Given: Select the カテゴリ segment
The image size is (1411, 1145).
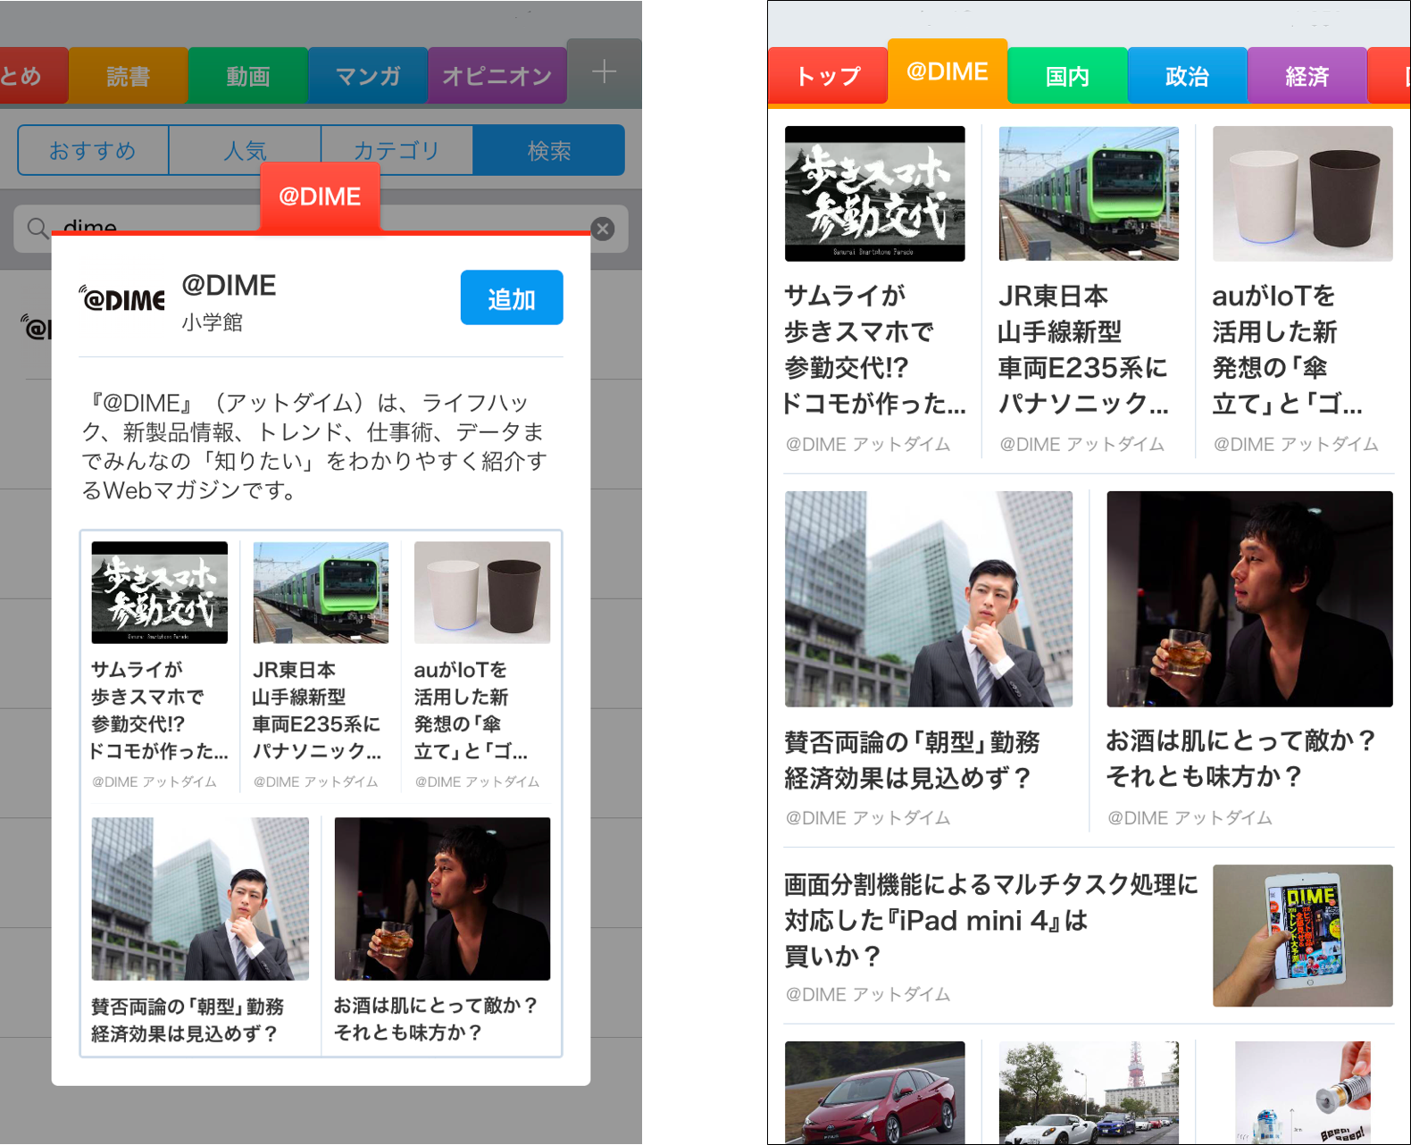Looking at the screenshot, I should tap(397, 150).
